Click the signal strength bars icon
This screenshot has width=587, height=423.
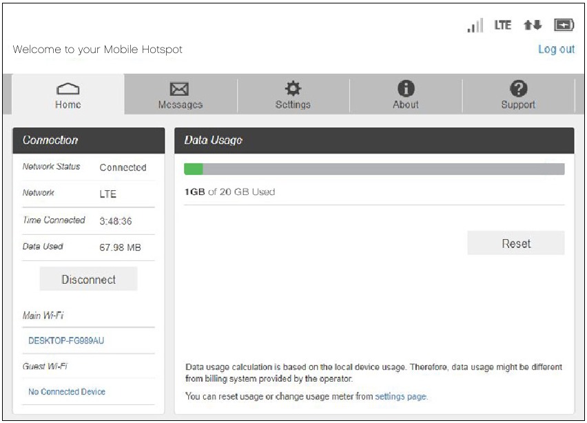[475, 26]
